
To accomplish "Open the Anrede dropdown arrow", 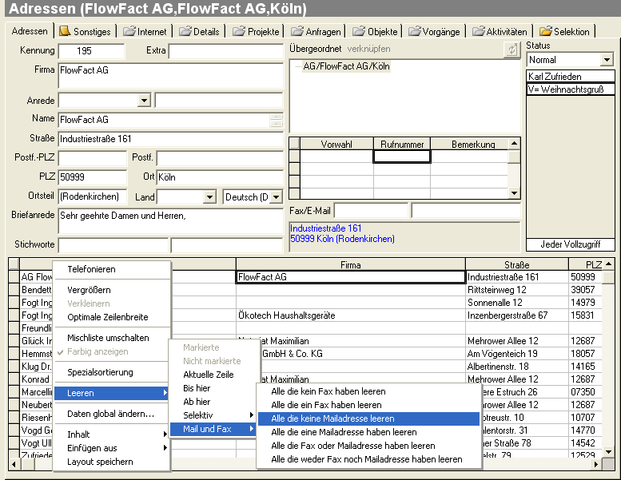I will [144, 101].
